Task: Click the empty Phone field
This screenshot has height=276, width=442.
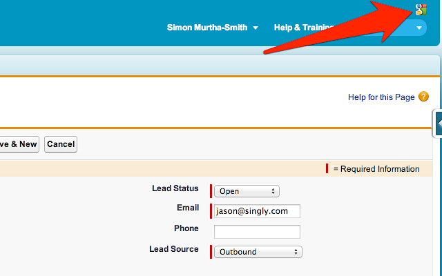Action: [257, 232]
